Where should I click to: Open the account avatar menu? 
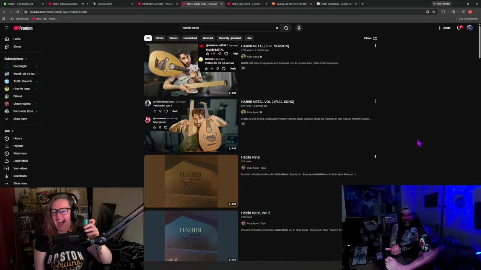[x=469, y=28]
